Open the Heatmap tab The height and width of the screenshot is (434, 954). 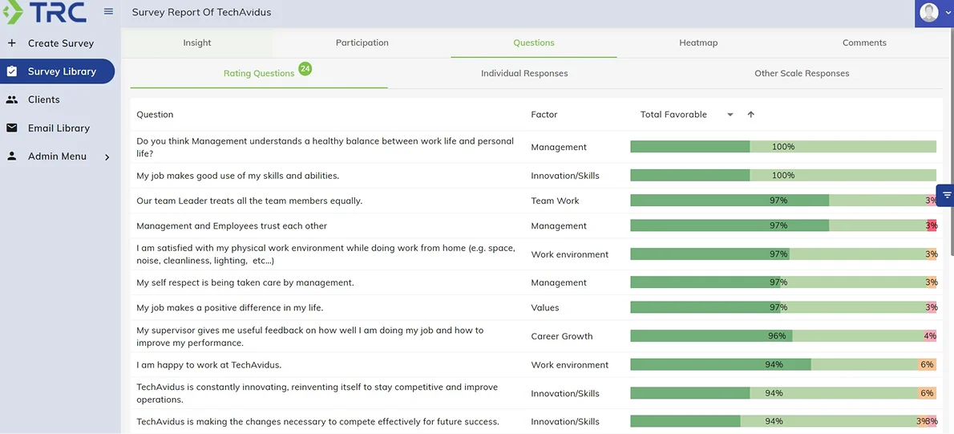[698, 43]
